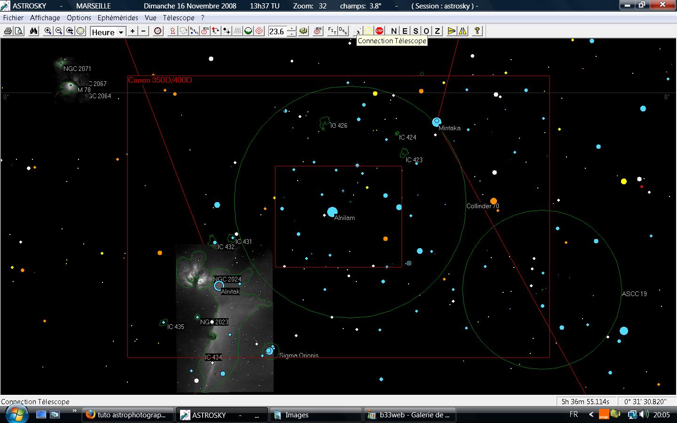
Task: Point view South with S button
Action: click(x=416, y=31)
